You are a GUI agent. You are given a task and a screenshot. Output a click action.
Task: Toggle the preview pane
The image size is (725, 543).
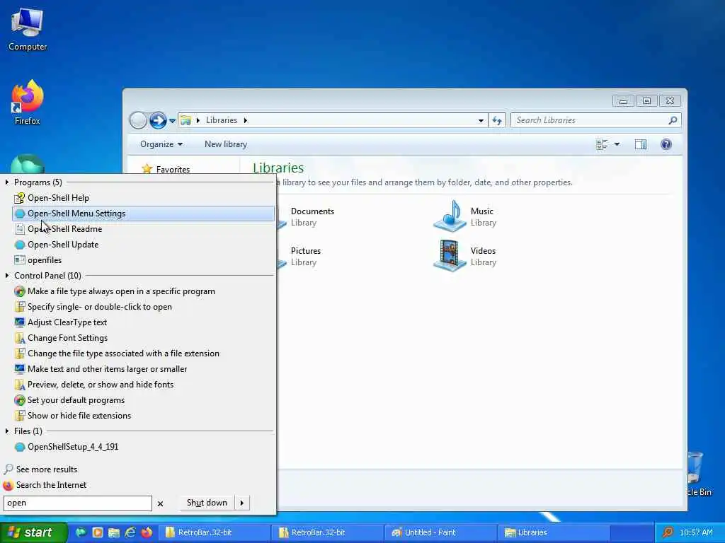point(640,144)
